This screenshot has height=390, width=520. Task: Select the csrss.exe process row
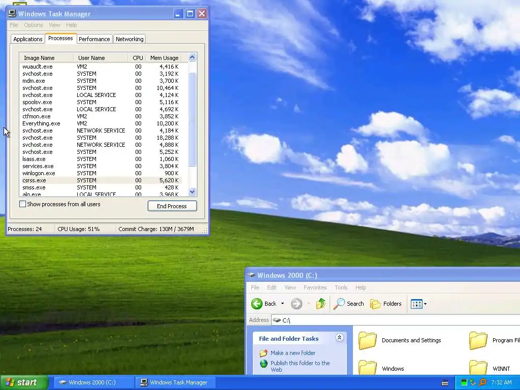pos(101,180)
